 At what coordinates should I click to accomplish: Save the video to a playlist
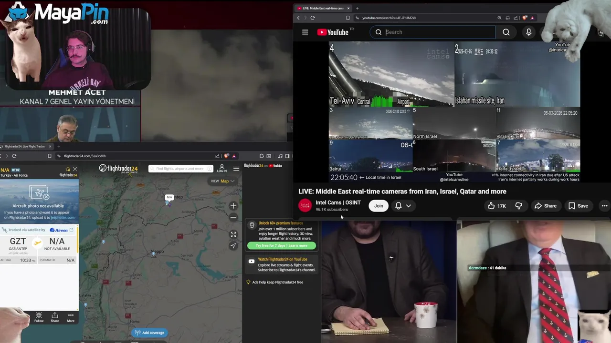(x=578, y=206)
